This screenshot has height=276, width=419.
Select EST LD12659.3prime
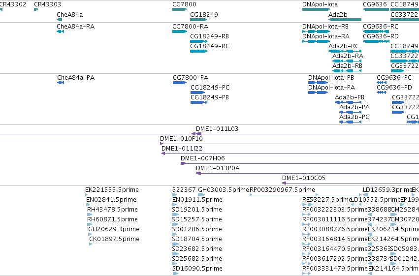tap(387, 190)
